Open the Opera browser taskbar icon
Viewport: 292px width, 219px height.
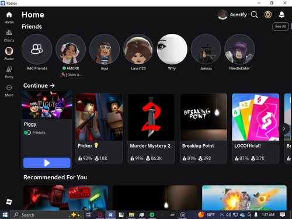click(x=100, y=215)
